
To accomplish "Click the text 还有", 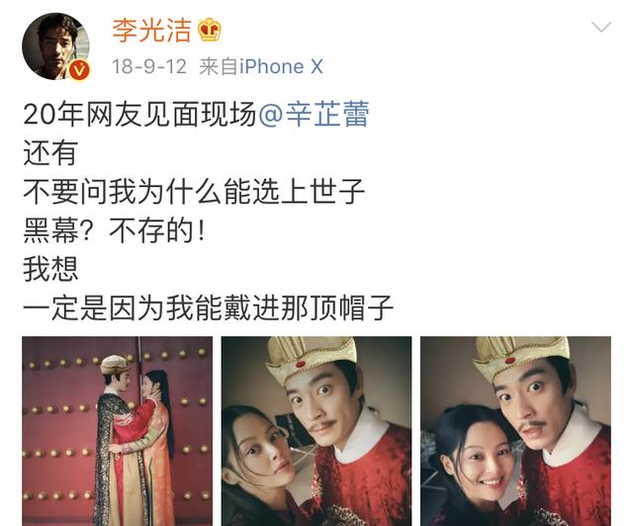I will tap(50, 153).
